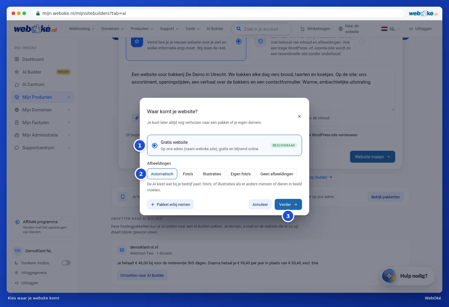This screenshot has height=307, width=449.
Task: Click the AI Centrum chat icon
Action: point(17,84)
